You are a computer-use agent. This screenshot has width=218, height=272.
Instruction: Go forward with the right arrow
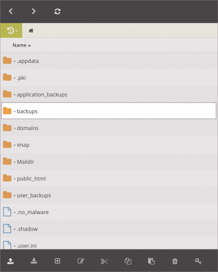click(x=34, y=11)
